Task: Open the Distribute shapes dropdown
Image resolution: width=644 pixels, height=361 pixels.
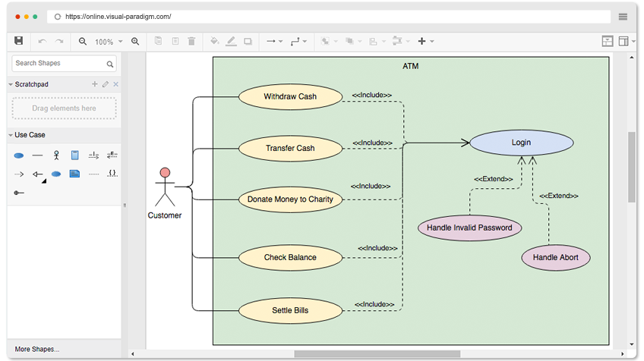Action: 401,41
